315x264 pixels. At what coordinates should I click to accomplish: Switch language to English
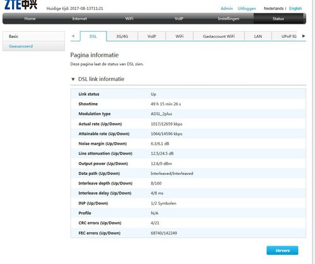[295, 8]
